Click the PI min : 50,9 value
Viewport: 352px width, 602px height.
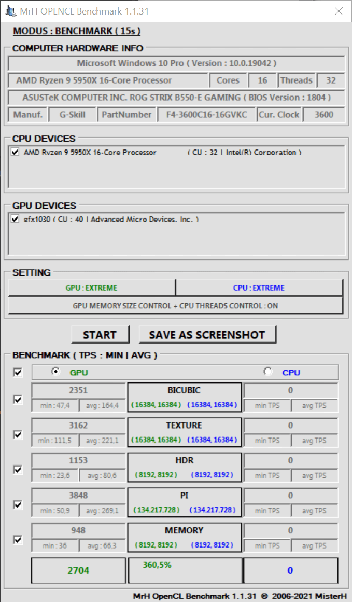(55, 511)
